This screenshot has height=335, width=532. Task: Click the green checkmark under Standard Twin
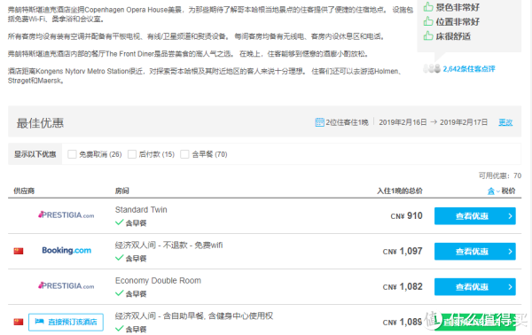(119, 222)
